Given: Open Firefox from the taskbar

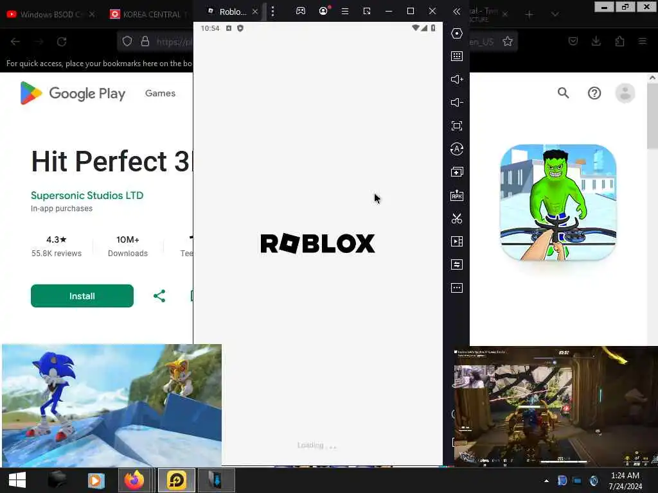Looking at the screenshot, I should [134, 480].
